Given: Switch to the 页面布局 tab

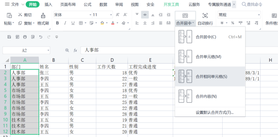Looking at the screenshot, I should click(68, 5).
